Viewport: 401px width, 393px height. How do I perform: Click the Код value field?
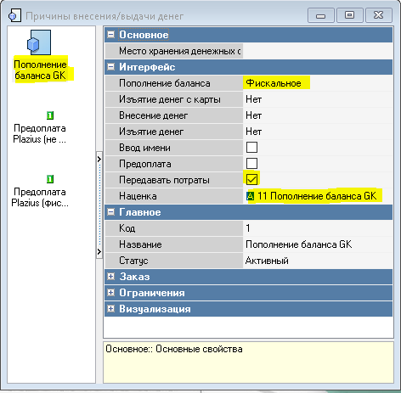click(x=318, y=228)
